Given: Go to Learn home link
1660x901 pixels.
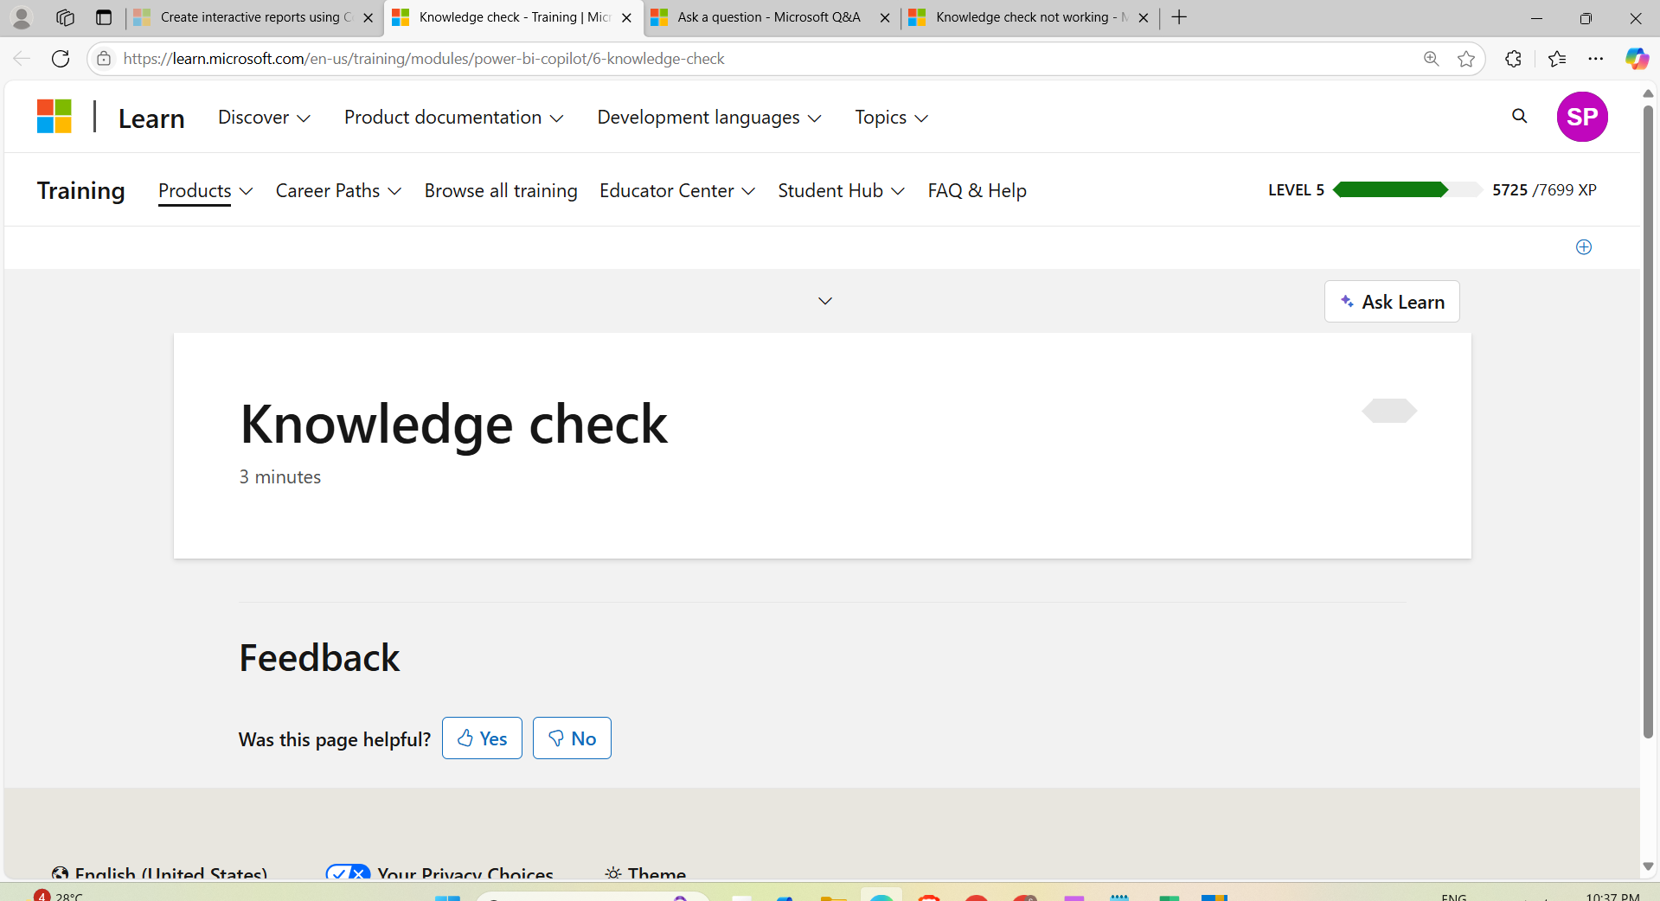Looking at the screenshot, I should point(151,118).
